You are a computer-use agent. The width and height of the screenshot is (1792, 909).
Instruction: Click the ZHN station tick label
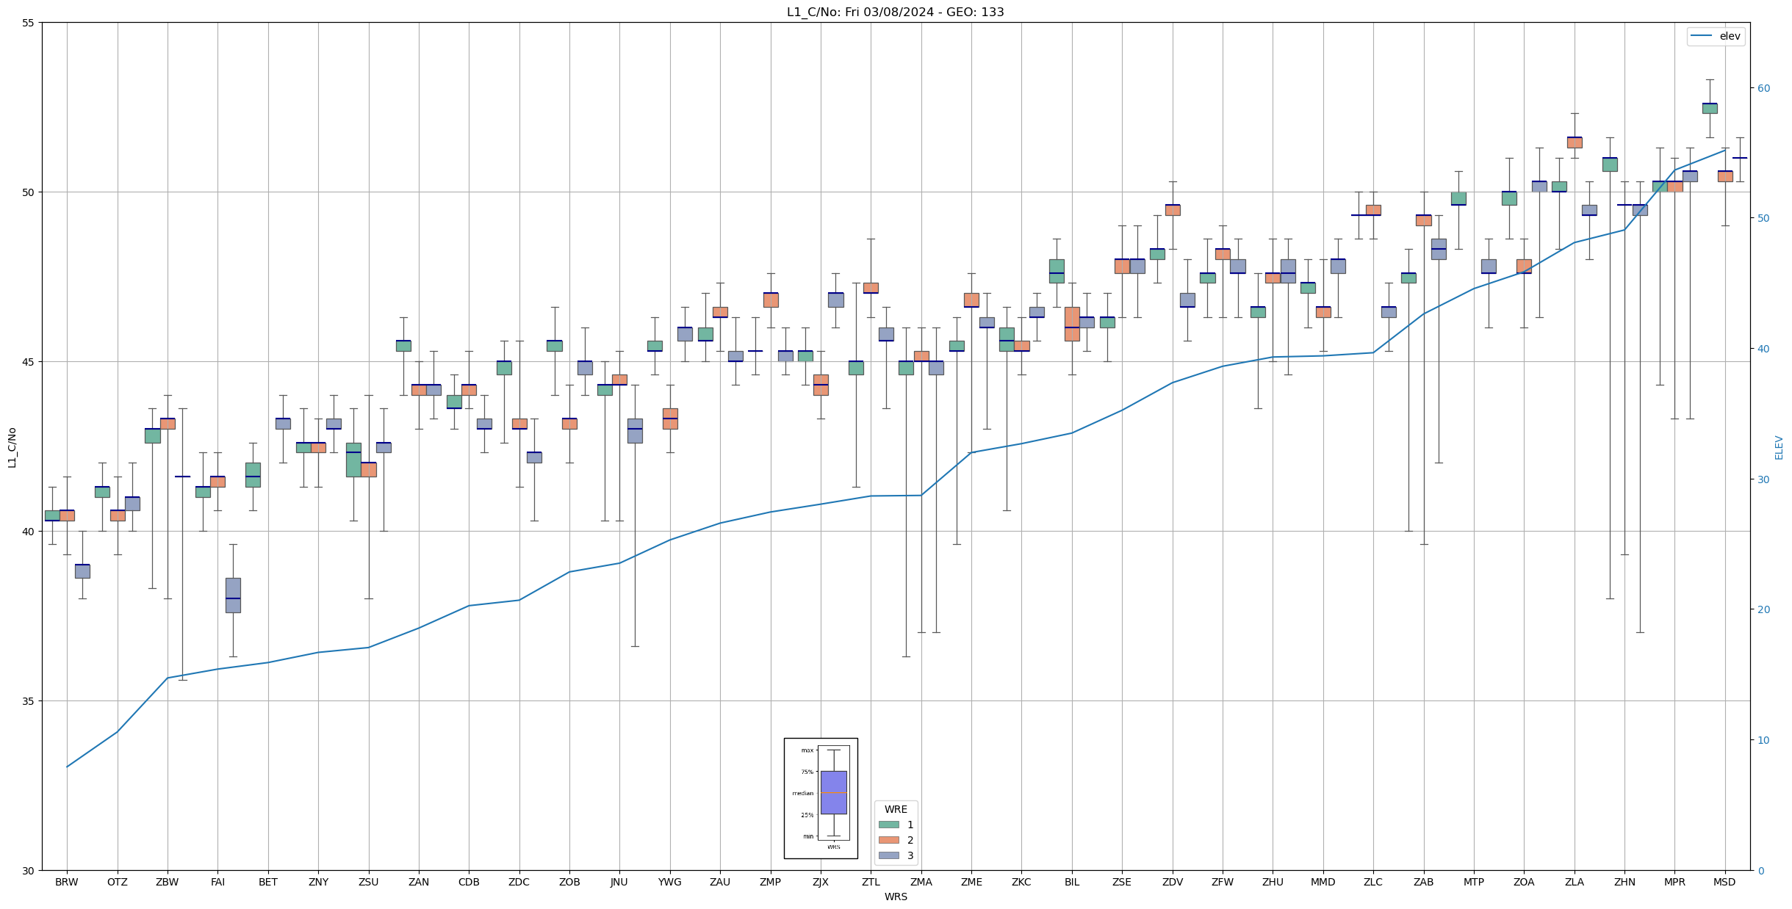point(1624,882)
